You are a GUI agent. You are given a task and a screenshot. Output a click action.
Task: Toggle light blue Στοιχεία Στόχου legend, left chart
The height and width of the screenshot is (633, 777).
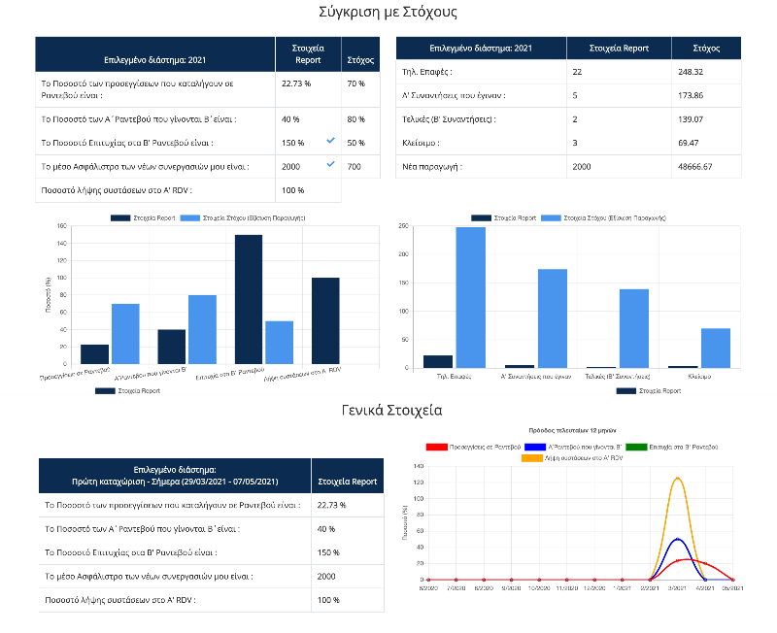tap(244, 217)
